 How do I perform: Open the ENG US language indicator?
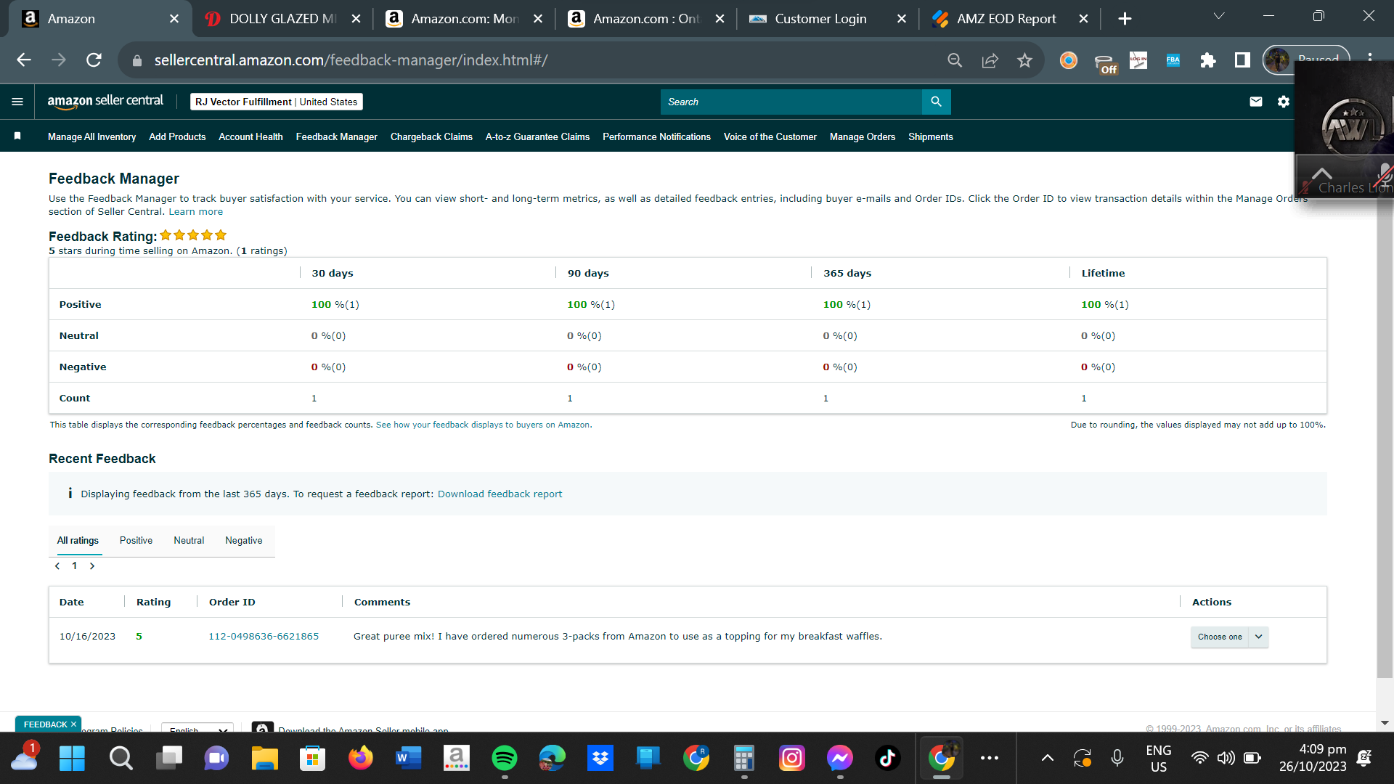point(1159,759)
